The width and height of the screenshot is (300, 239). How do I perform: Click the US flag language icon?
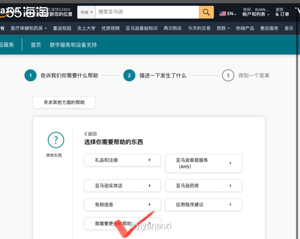222,13
